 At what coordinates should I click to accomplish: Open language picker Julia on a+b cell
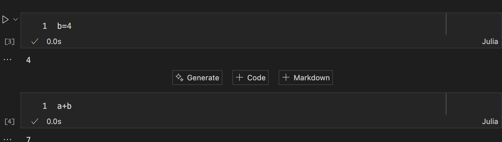(490, 122)
